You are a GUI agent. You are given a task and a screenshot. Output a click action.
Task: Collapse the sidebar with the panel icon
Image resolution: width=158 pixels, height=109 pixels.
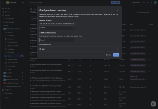23,3
